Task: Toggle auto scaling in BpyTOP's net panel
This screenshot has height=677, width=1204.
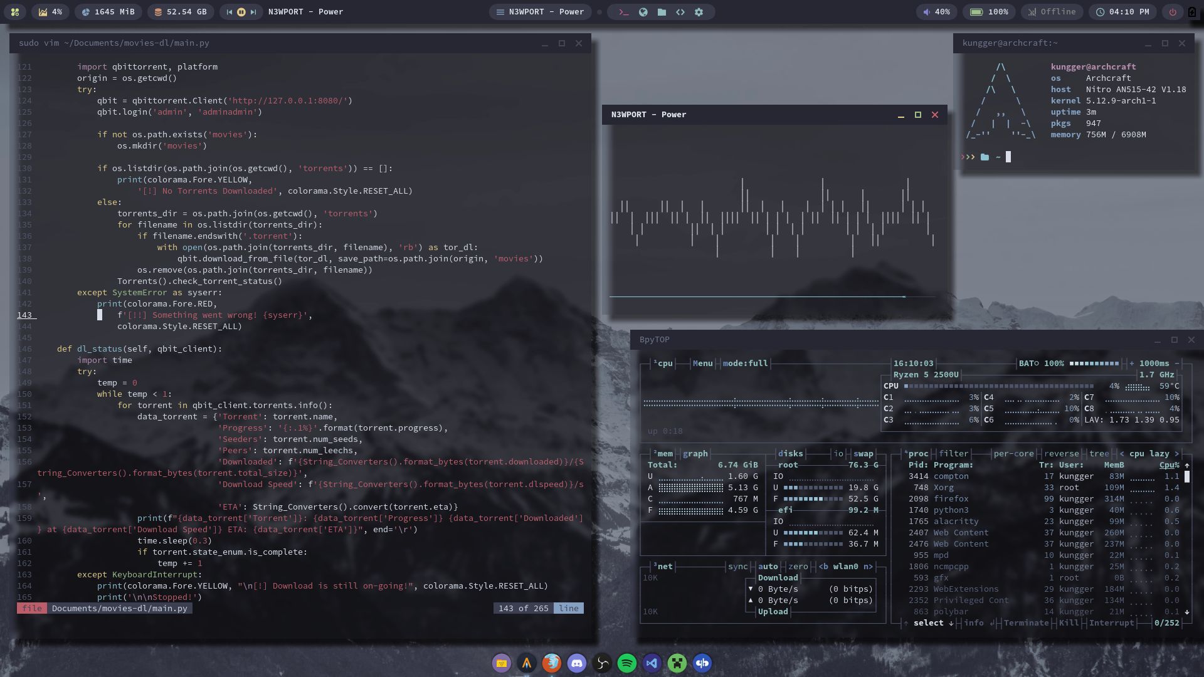Action: click(x=768, y=566)
